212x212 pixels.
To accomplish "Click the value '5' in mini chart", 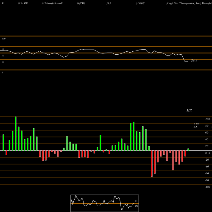I will (136, 201).
